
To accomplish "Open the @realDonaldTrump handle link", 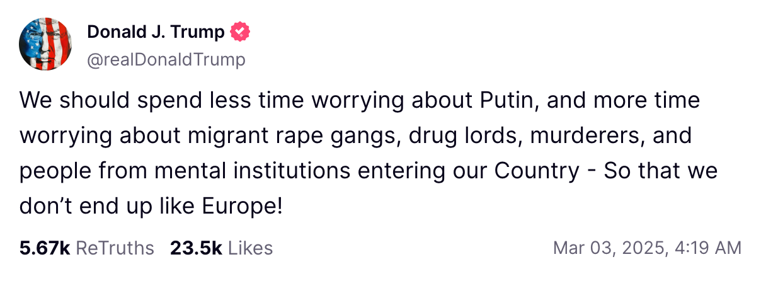I will coord(166,59).
